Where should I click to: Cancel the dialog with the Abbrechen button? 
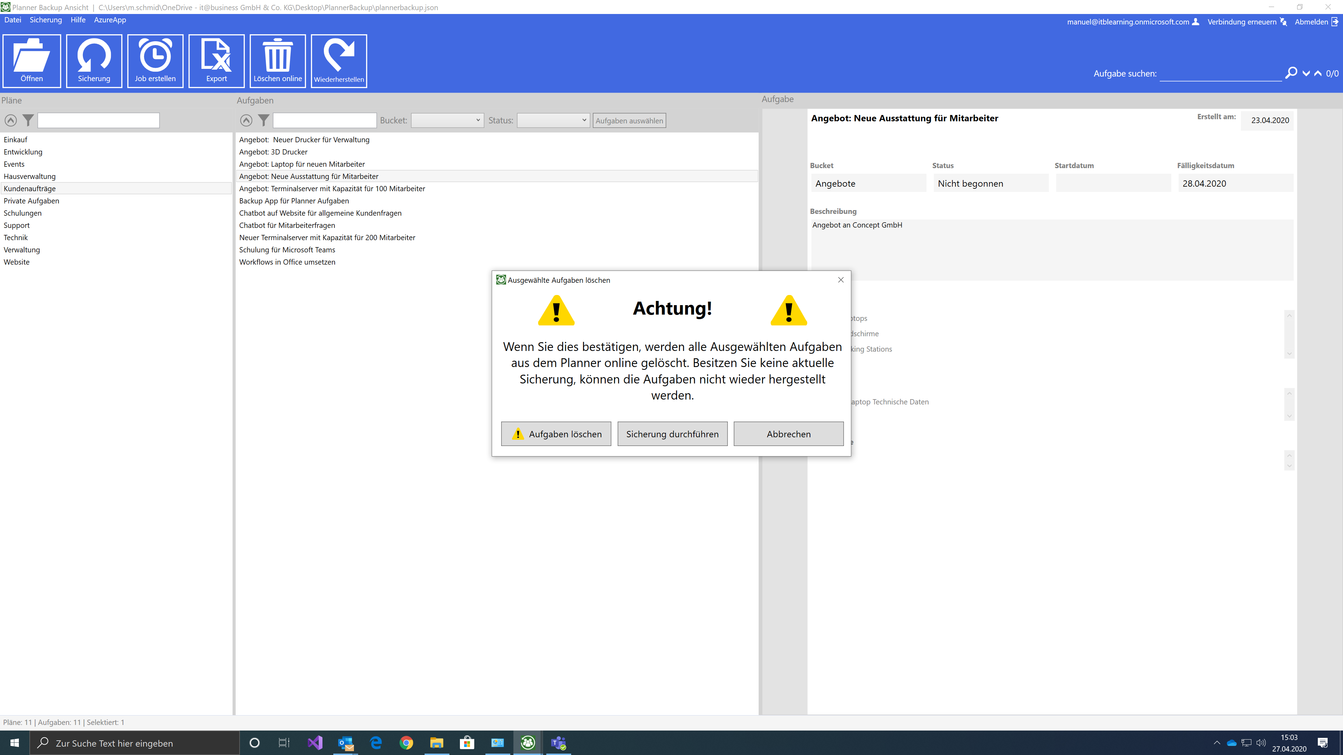tap(788, 433)
